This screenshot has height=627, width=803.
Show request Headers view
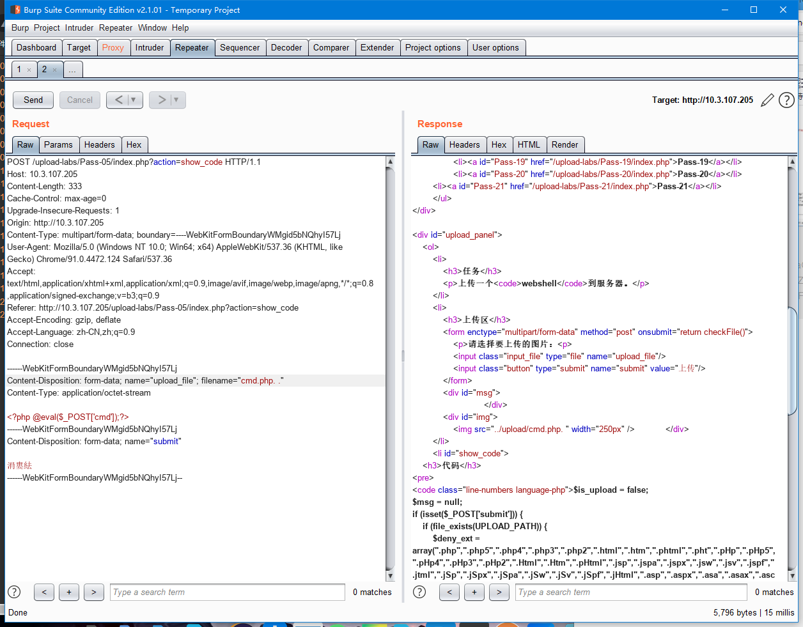[100, 144]
